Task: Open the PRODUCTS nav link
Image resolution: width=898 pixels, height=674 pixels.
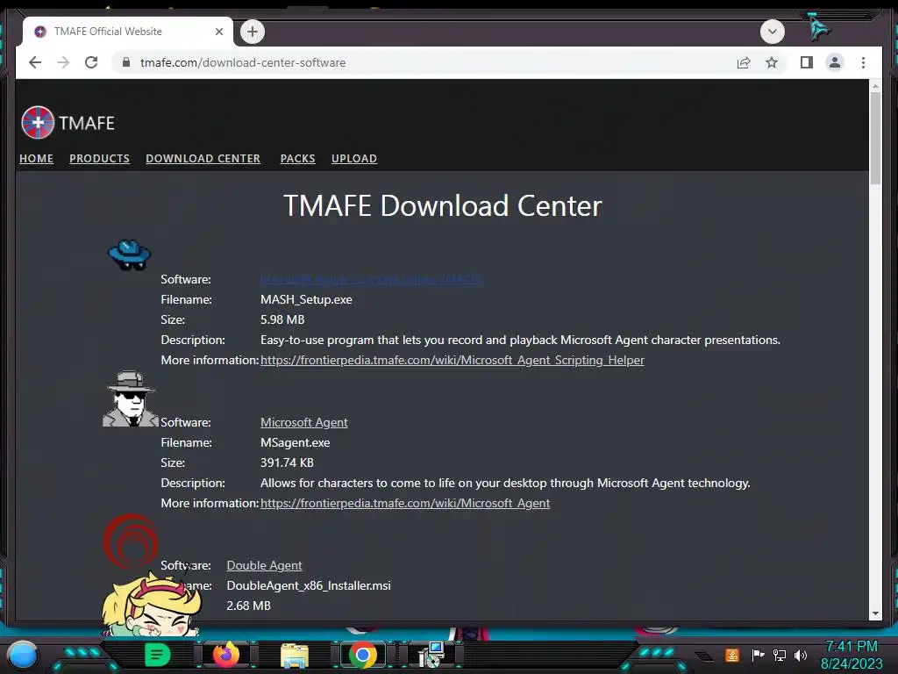Action: tap(100, 158)
